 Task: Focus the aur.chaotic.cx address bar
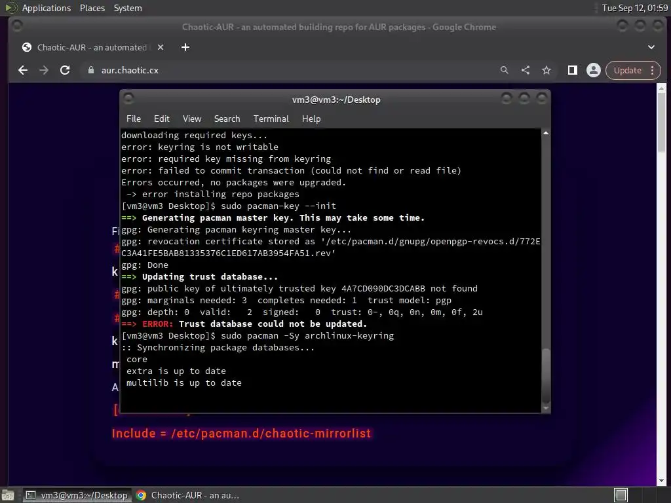coord(291,70)
